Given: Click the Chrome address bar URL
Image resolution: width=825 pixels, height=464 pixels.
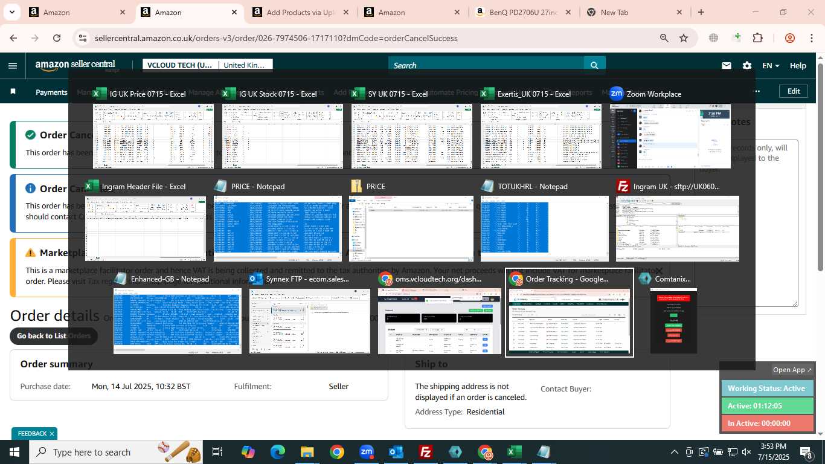Looking at the screenshot, I should 276,38.
